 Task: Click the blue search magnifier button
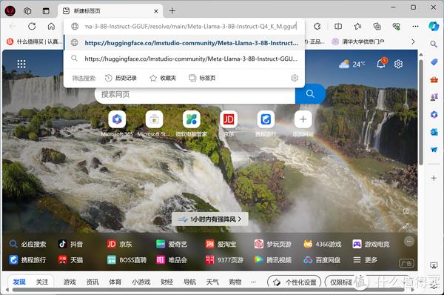pyautogui.click(x=310, y=94)
